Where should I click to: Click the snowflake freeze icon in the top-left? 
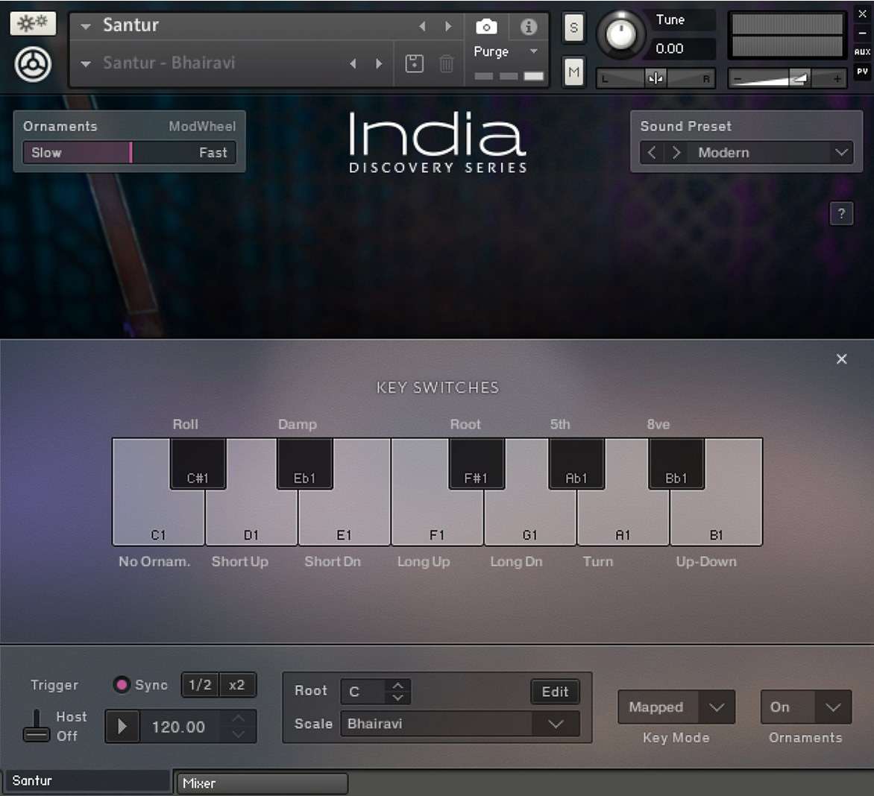click(32, 23)
